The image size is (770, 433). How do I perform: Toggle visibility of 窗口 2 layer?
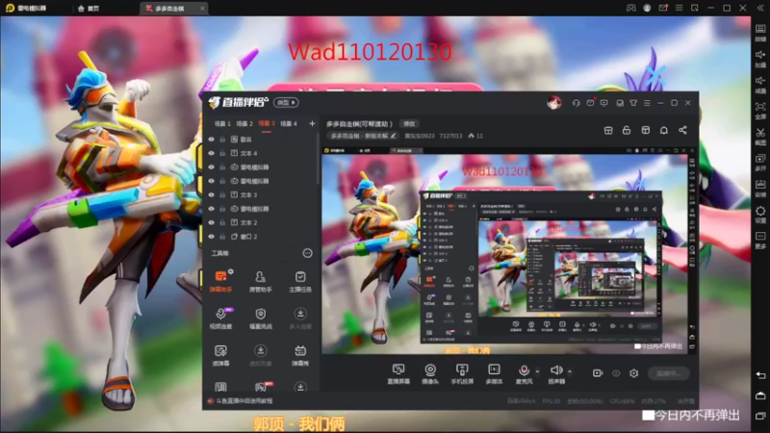pos(211,237)
